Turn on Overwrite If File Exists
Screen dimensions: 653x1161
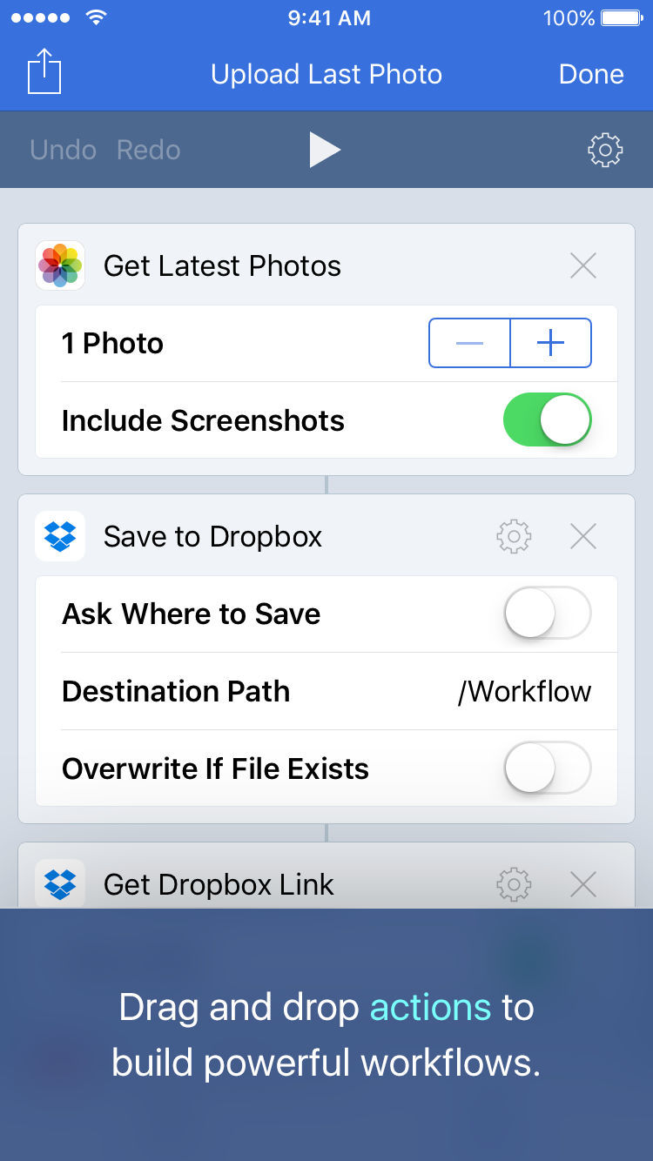[x=548, y=768]
